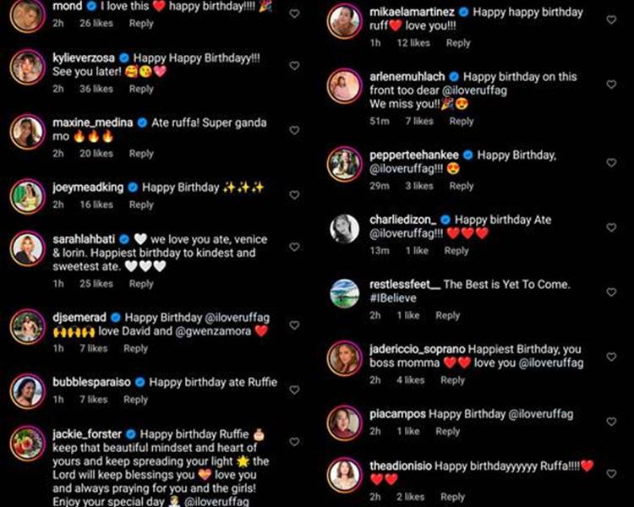Image resolution: width=634 pixels, height=507 pixels.
Task: Like pepperteehankee's birthday comment
Action: (611, 162)
